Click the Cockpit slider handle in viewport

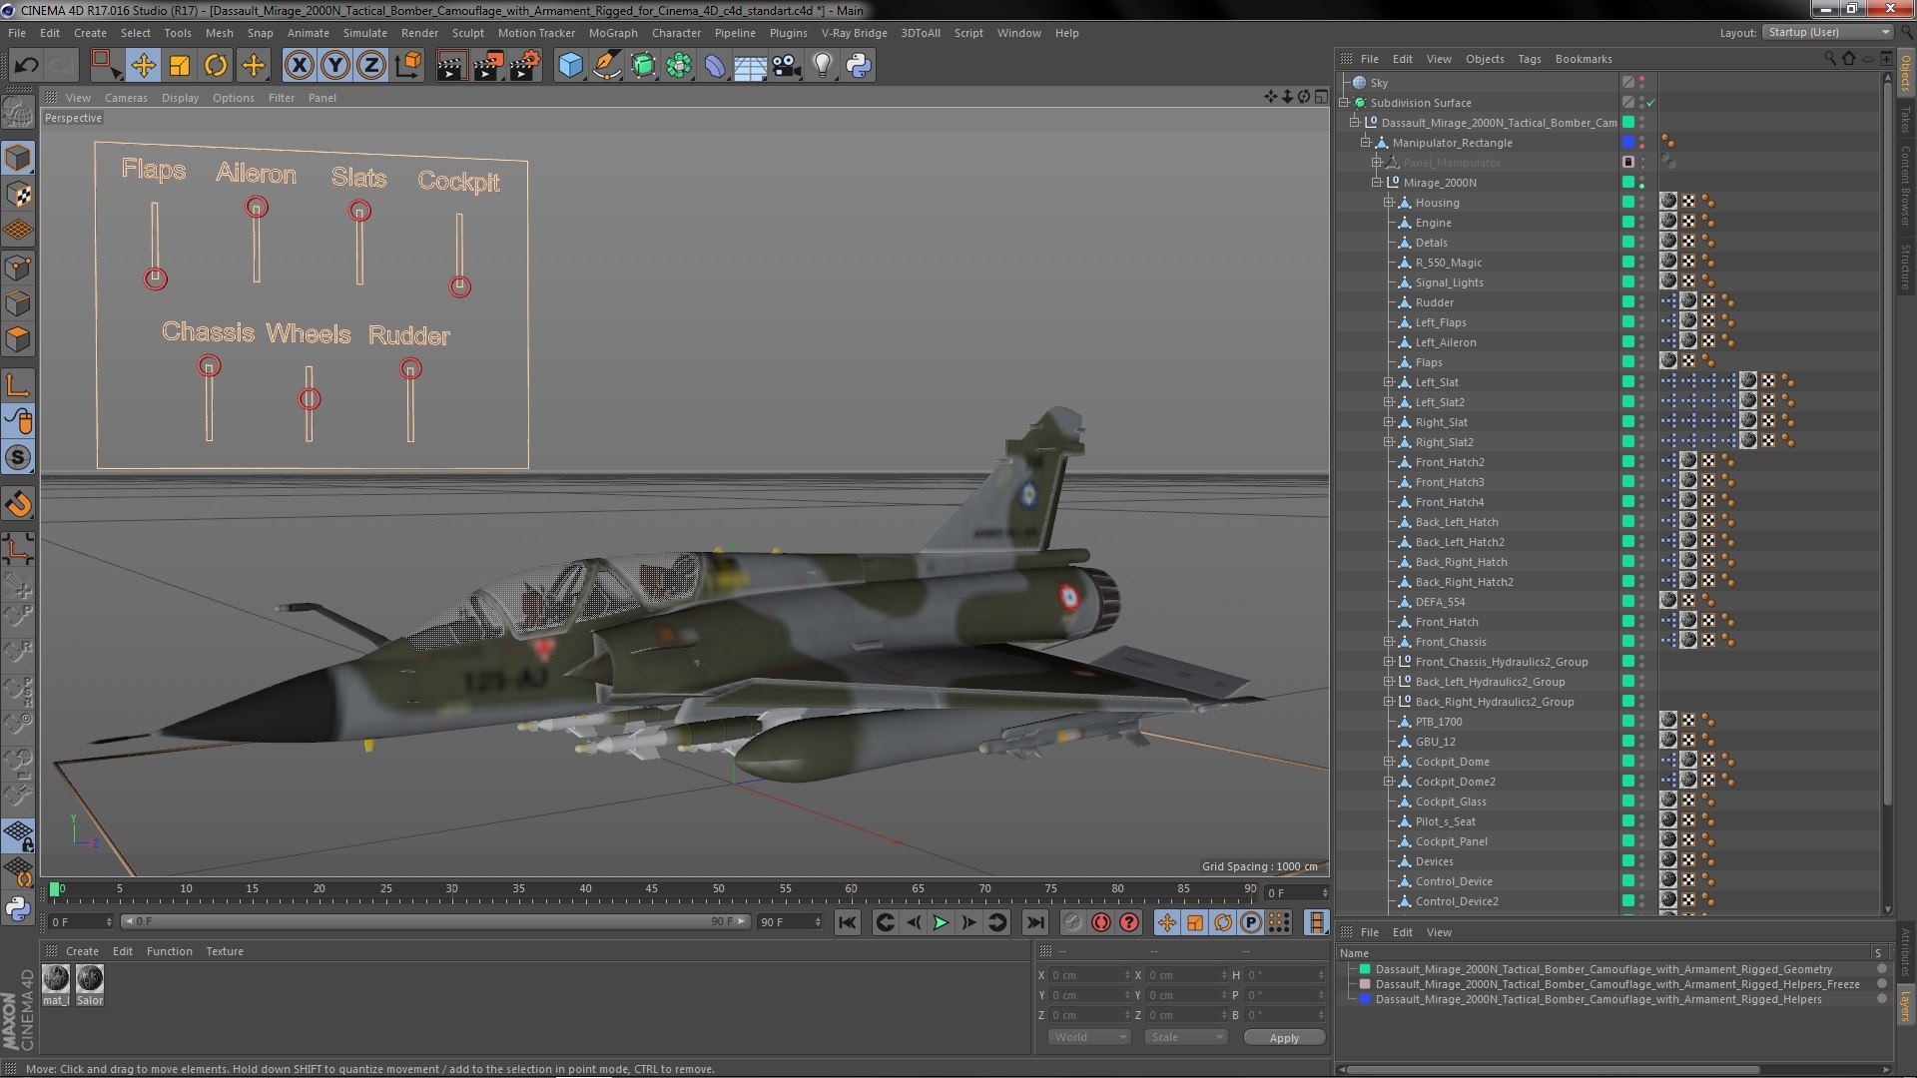click(459, 286)
